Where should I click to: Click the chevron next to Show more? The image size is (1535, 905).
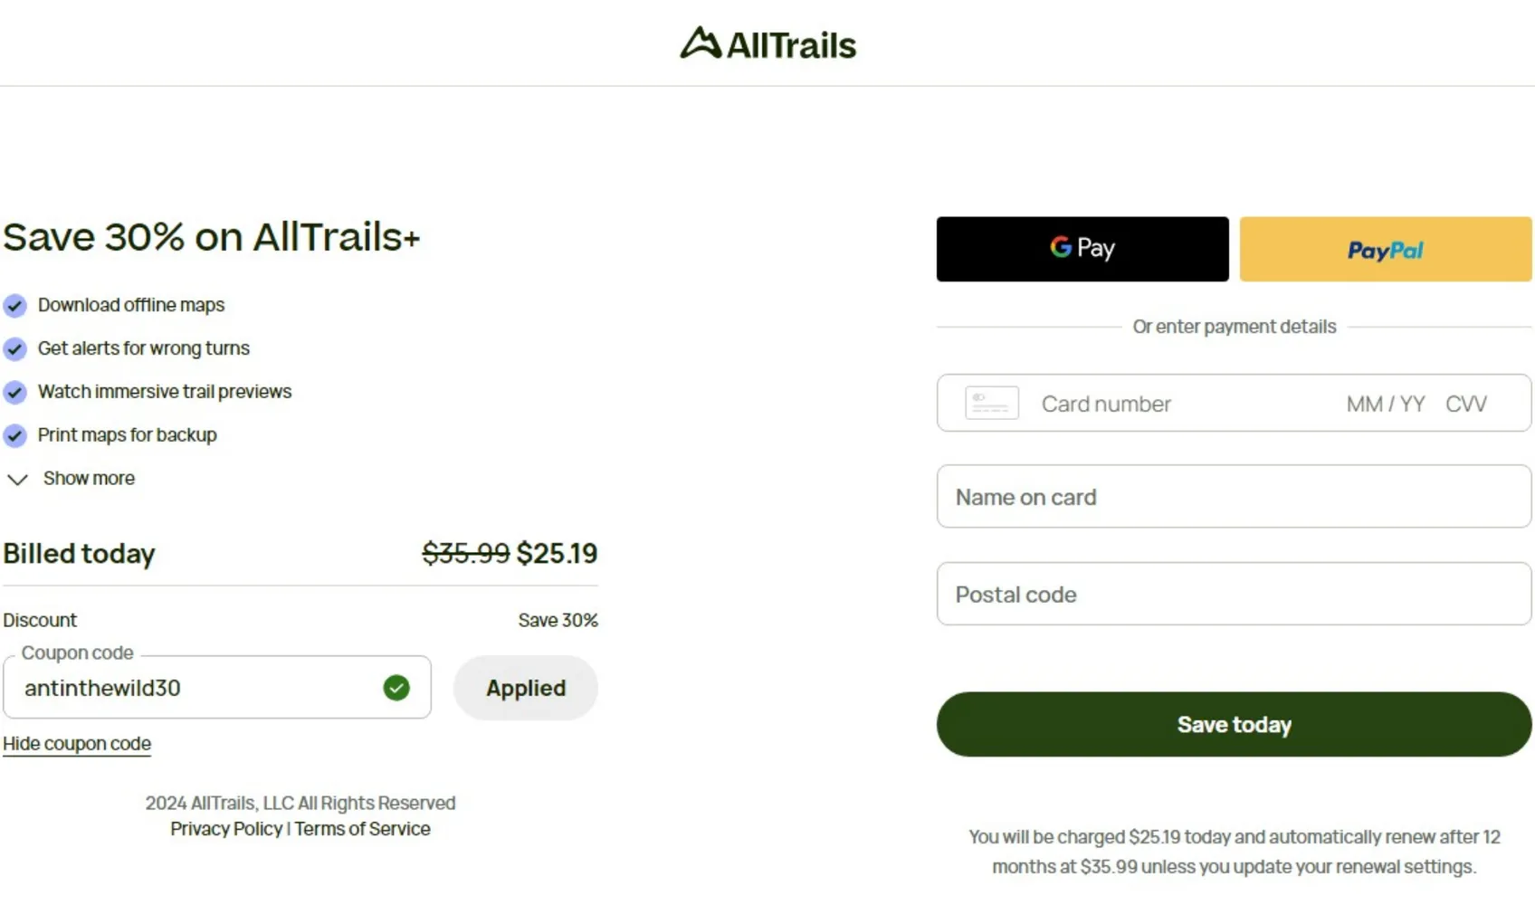point(18,479)
